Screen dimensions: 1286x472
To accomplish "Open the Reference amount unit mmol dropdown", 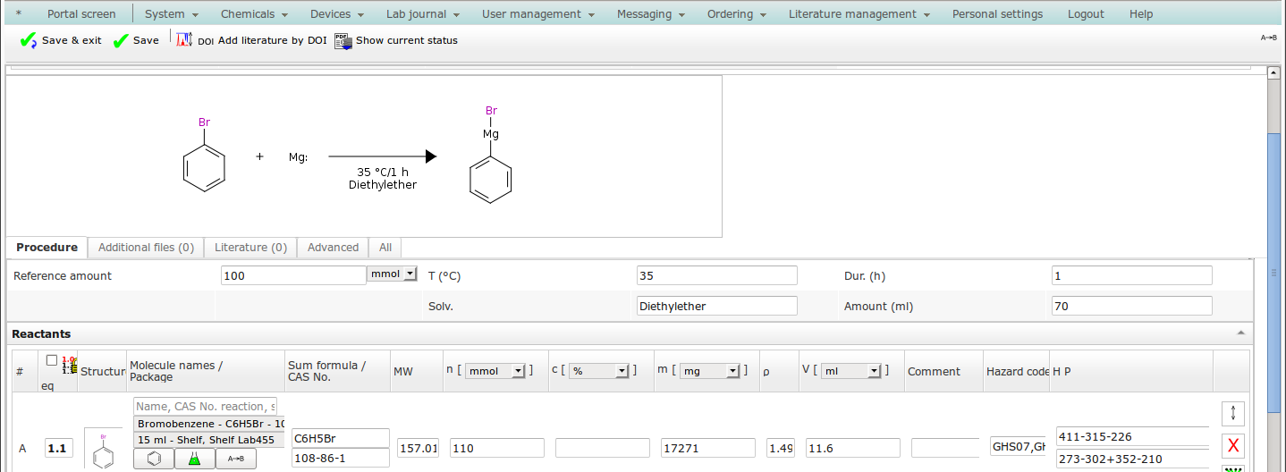I will click(392, 274).
